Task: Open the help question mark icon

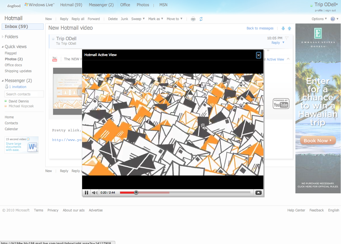Action: pos(333,19)
